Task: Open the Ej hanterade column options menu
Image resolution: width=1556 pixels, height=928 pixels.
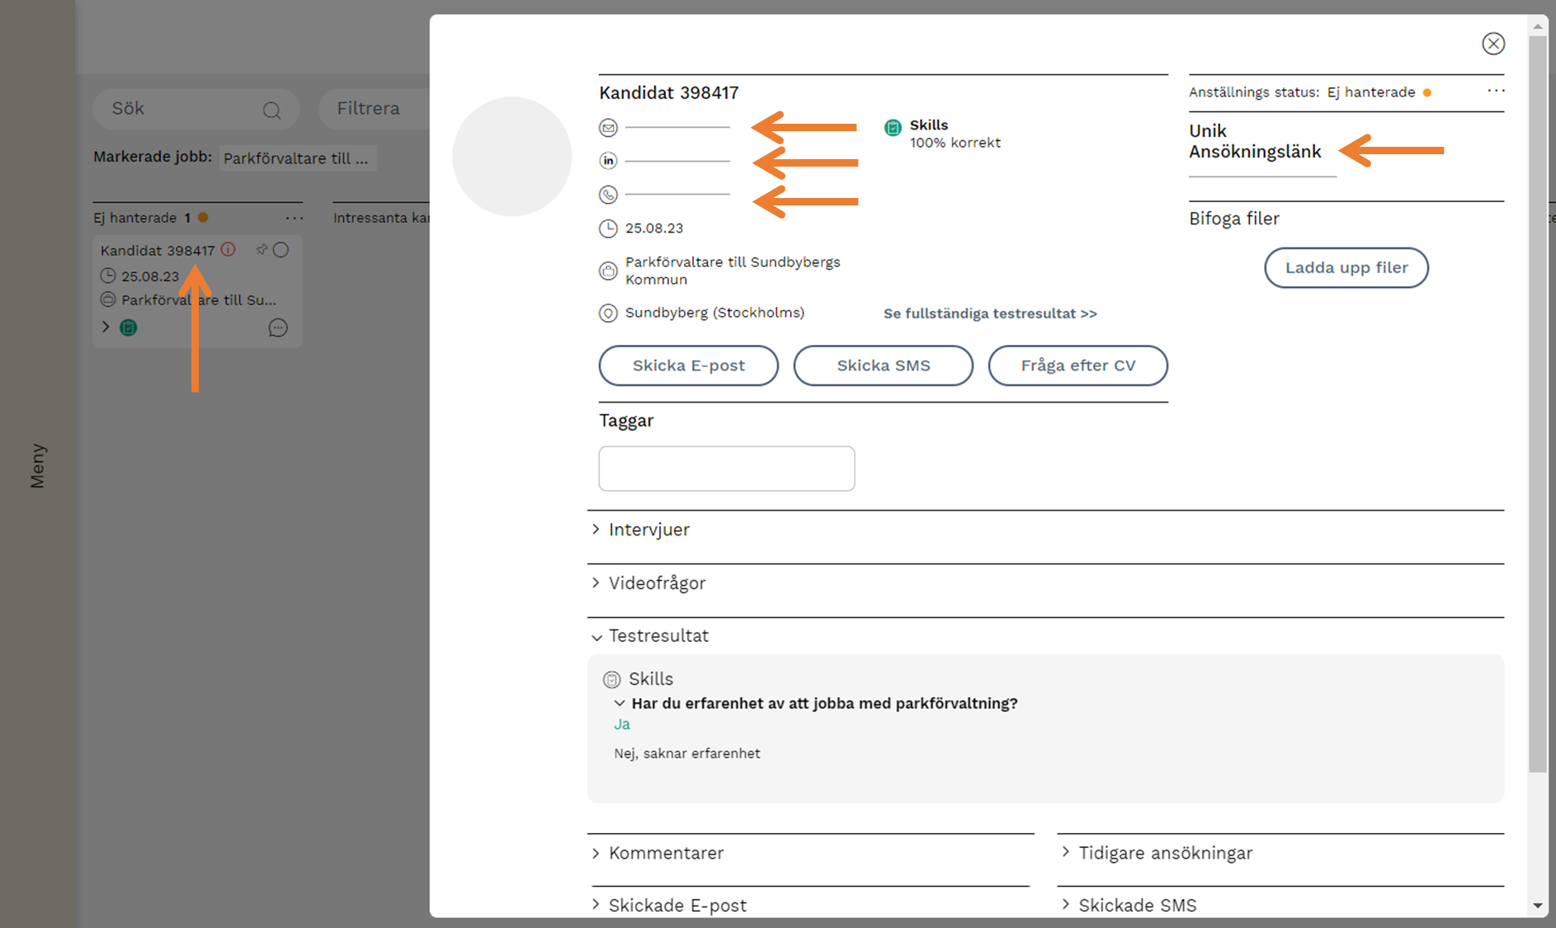Action: click(294, 218)
